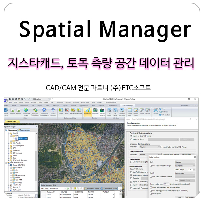Image resolution: width=204 pixels, height=201 pixels.
Task: Open Coordinate System globe tool
Action: (x=26, y=112)
